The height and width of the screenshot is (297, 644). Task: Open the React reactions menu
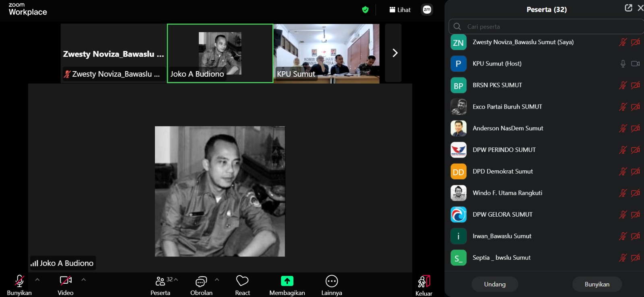point(242,285)
